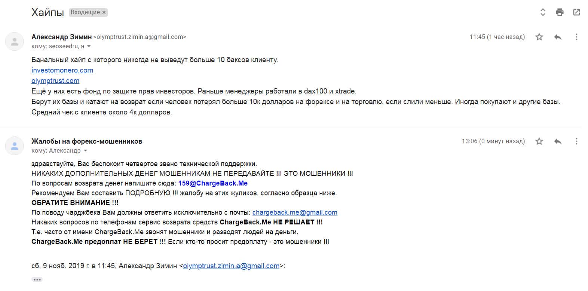
Task: Remove the Входящие label from the conversation
Action: coord(104,12)
